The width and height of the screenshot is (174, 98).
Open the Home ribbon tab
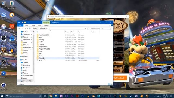pos(27,25)
